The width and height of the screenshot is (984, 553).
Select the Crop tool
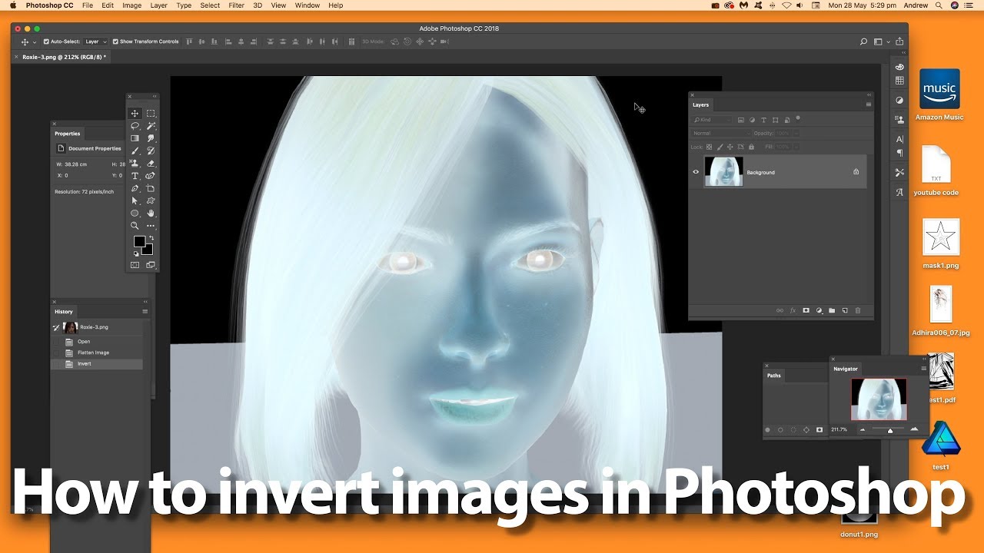pos(151,188)
